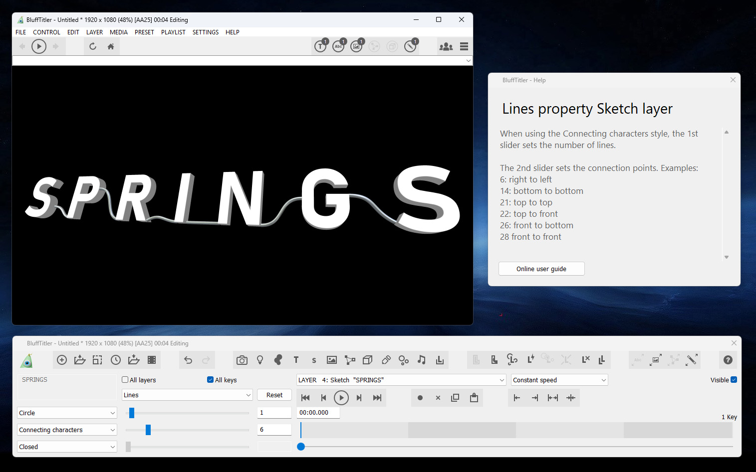Click the first slider thumb for Lines
This screenshot has width=756, height=472.
132,413
